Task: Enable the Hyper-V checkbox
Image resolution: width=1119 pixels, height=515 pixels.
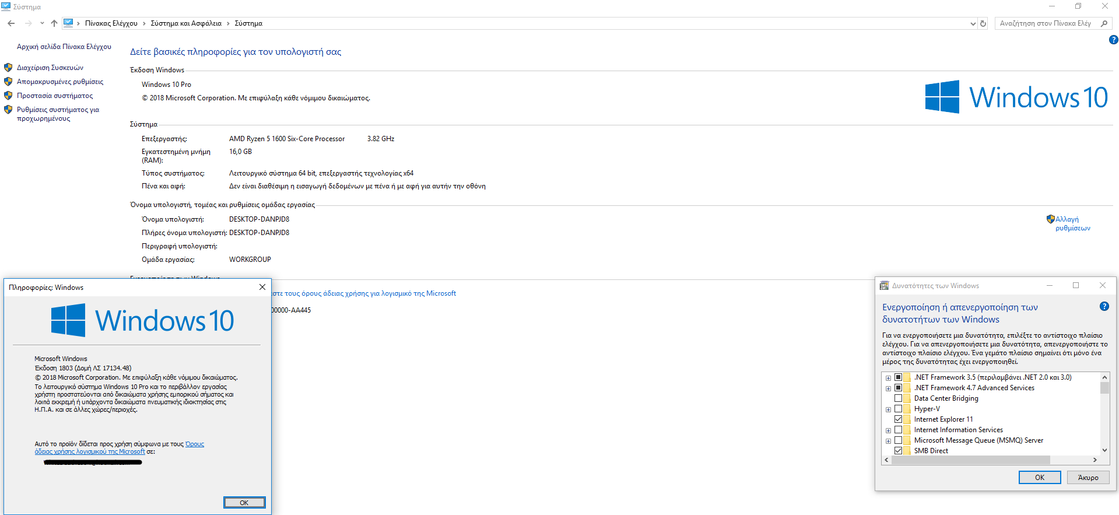Action: point(898,409)
